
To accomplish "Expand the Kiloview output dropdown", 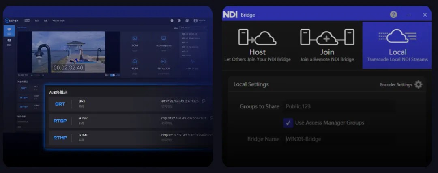I will tap(193, 28).
